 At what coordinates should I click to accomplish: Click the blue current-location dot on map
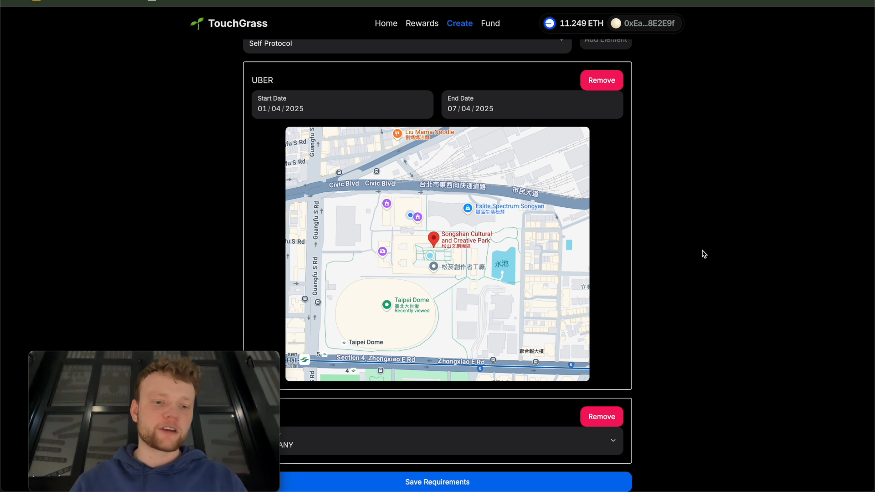410,215
